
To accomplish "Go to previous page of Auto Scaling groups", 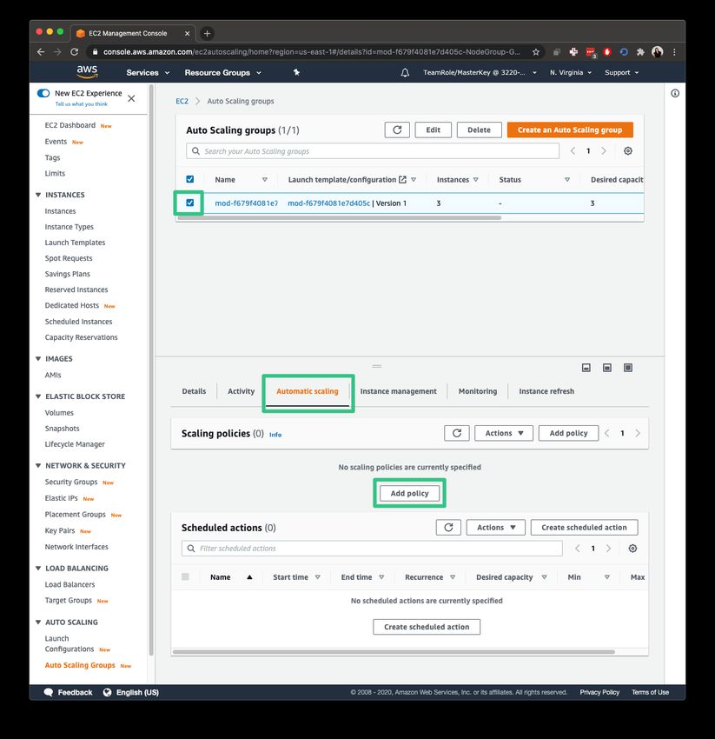I will click(x=573, y=150).
